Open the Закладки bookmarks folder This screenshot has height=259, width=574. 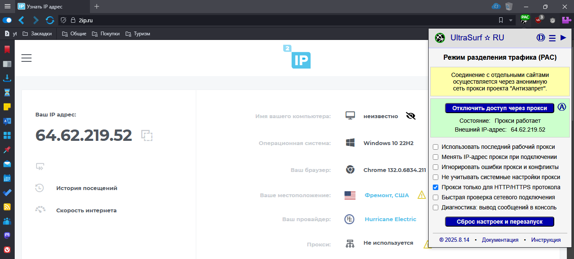coord(37,34)
